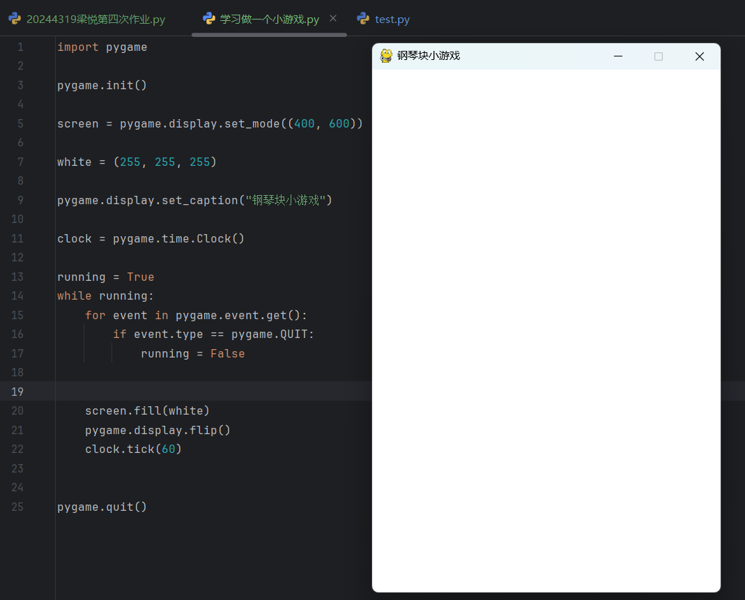The width and height of the screenshot is (745, 600).
Task: Click the number 600 in set_mode
Action: (339, 123)
